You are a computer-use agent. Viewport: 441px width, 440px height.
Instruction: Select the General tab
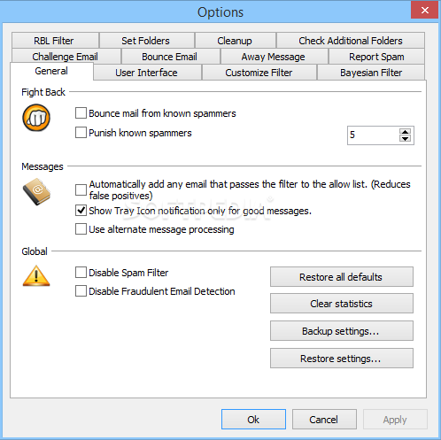(x=52, y=71)
